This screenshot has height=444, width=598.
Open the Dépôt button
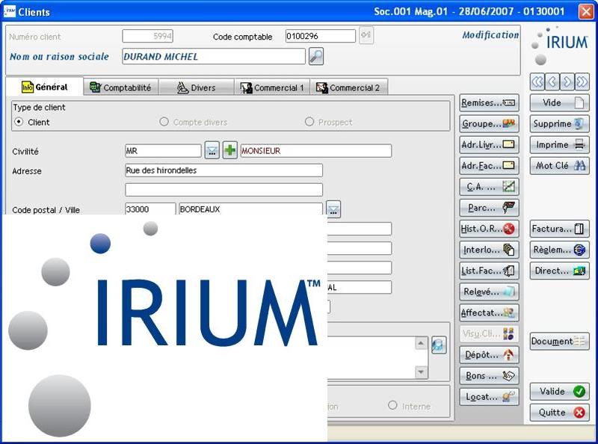[489, 355]
